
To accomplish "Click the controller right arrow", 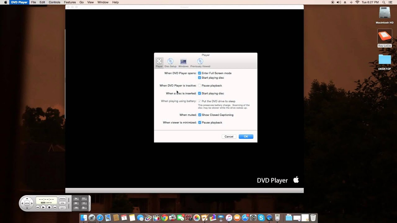I will click(32, 203).
